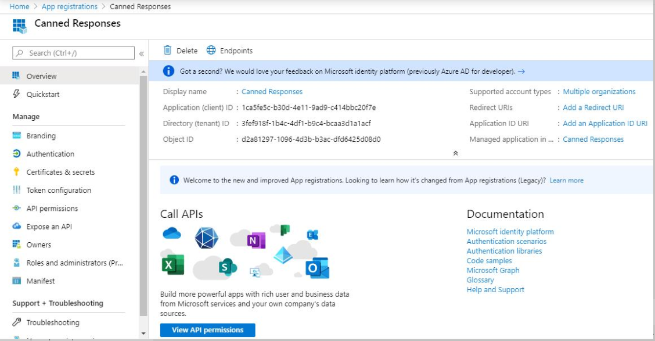Click the OneNote icon under Call APIs

[x=255, y=241]
